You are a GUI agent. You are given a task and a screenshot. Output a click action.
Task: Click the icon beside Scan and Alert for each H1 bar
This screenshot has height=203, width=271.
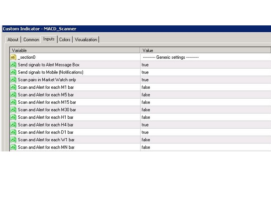pos(13,117)
